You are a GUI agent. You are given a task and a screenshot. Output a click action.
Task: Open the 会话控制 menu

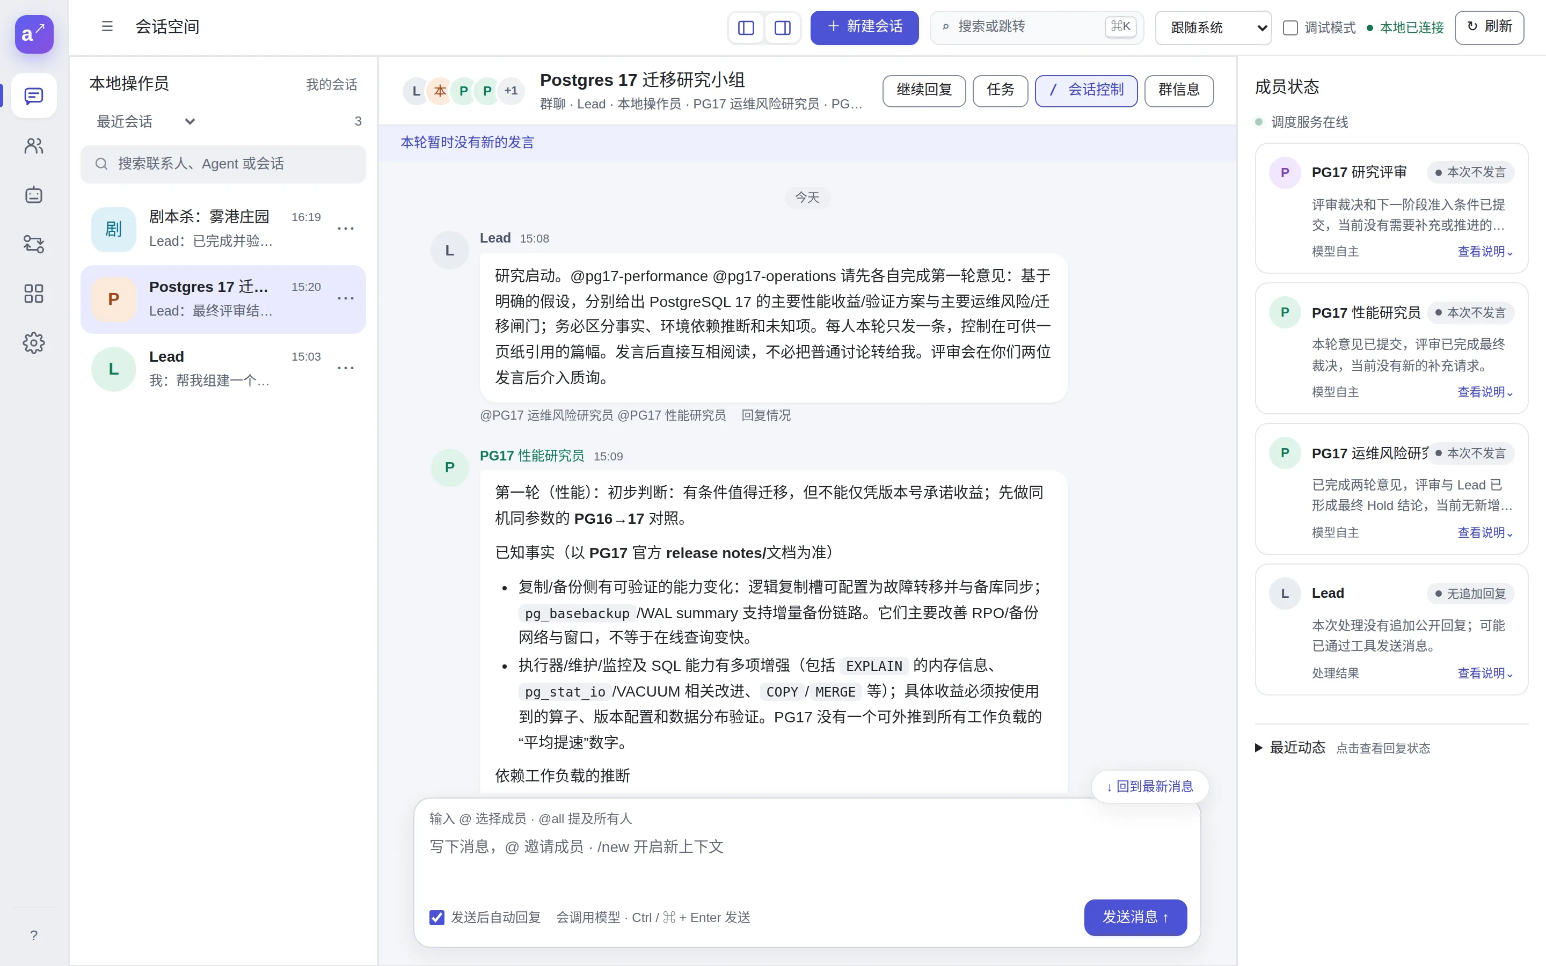tap(1086, 90)
